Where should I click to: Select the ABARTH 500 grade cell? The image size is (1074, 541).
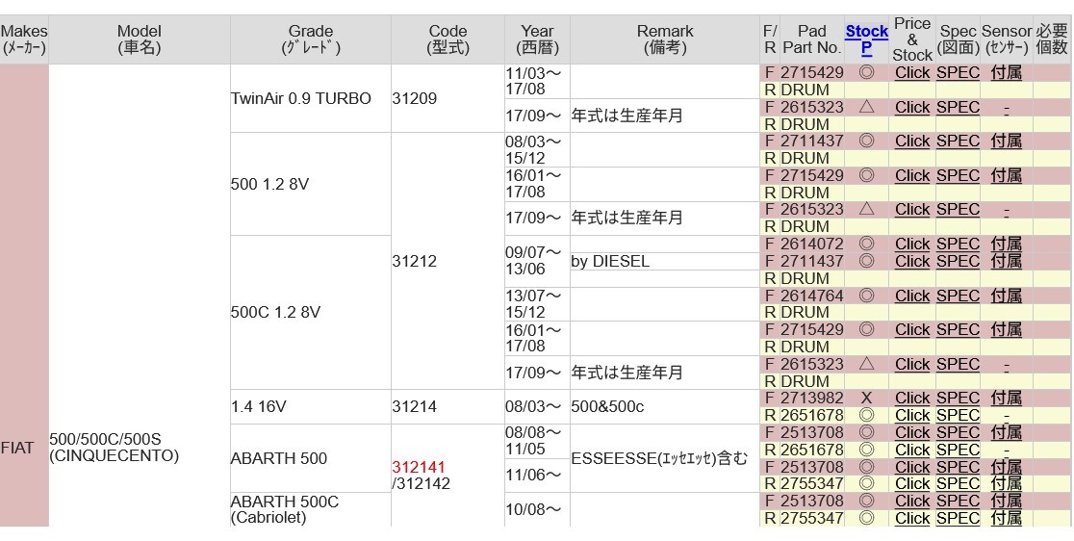[x=310, y=458]
